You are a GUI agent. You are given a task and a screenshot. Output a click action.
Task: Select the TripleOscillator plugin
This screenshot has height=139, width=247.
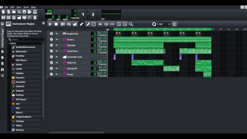26,117
